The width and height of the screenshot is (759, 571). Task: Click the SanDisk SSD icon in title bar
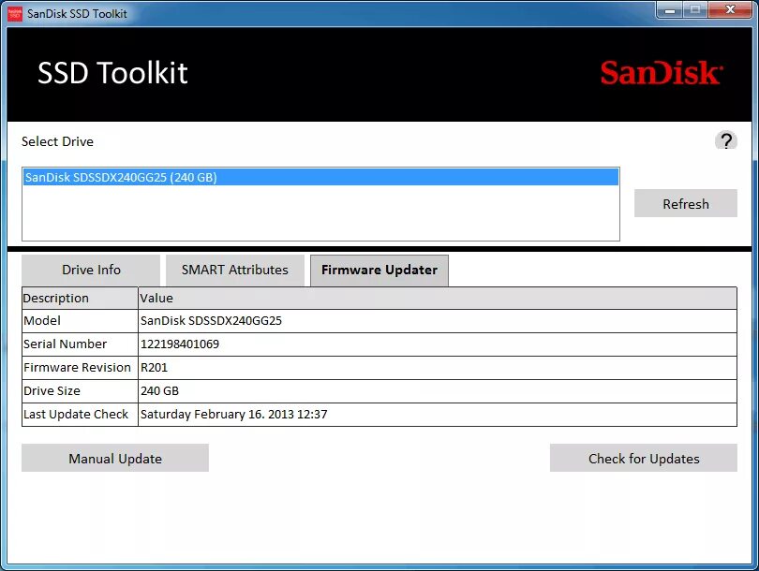pos(15,13)
